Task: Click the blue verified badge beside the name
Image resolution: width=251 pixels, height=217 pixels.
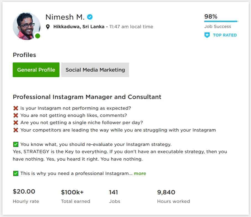Action: click(90, 17)
